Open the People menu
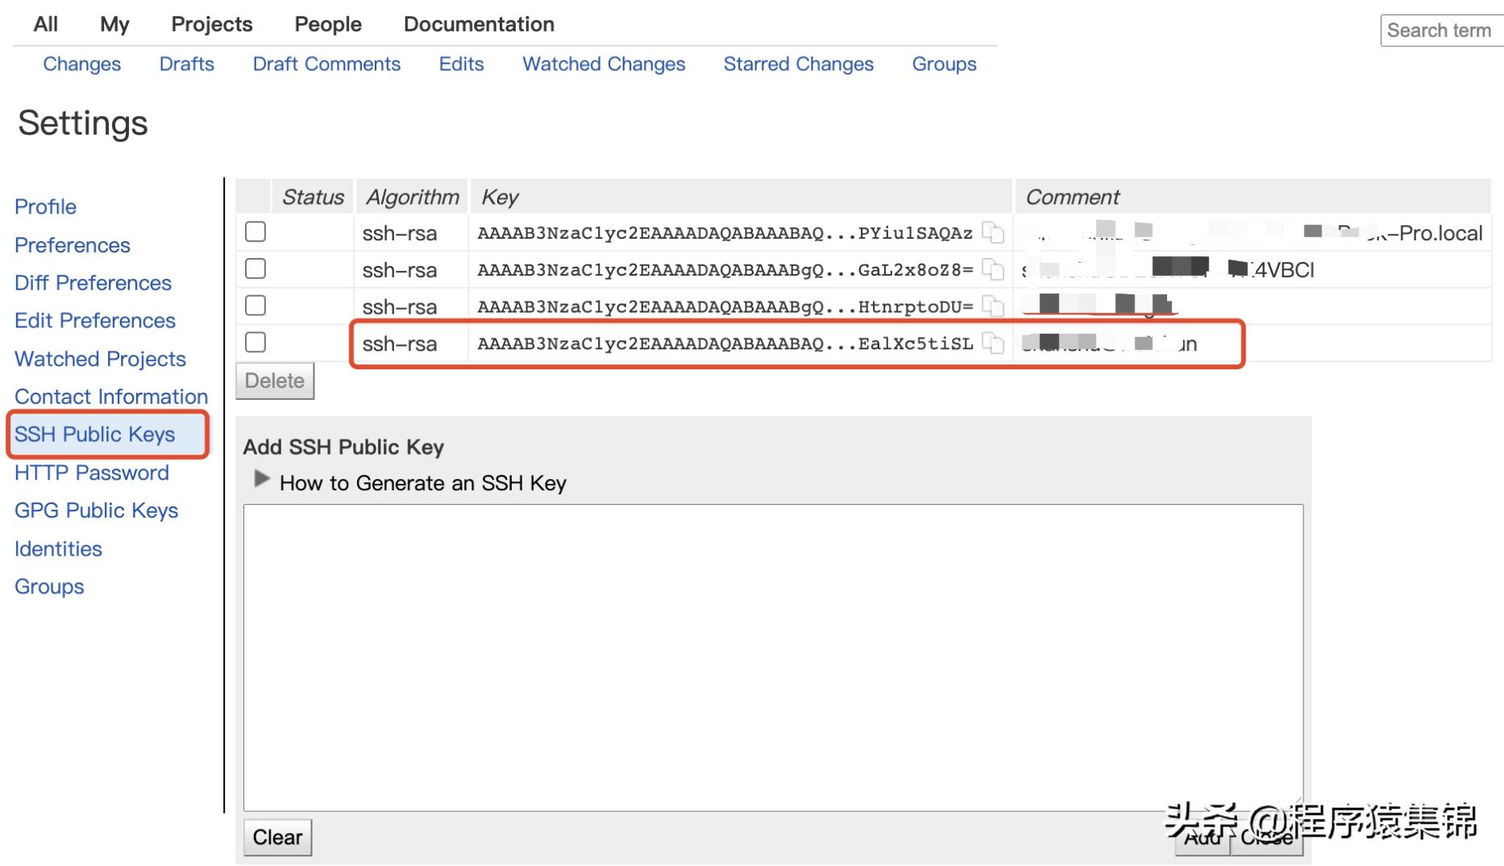This screenshot has width=1504, height=866. 327,24
